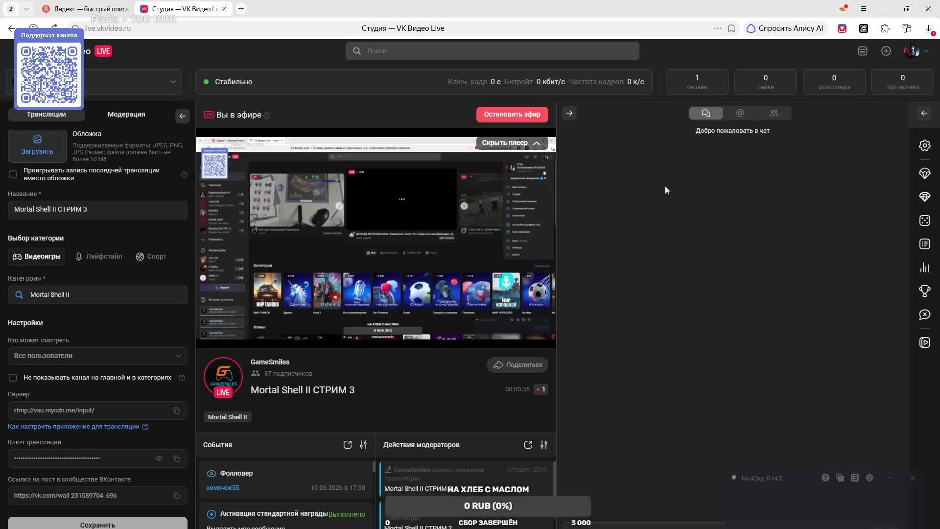Copy the stream key
The width and height of the screenshot is (940, 529).
pyautogui.click(x=176, y=458)
